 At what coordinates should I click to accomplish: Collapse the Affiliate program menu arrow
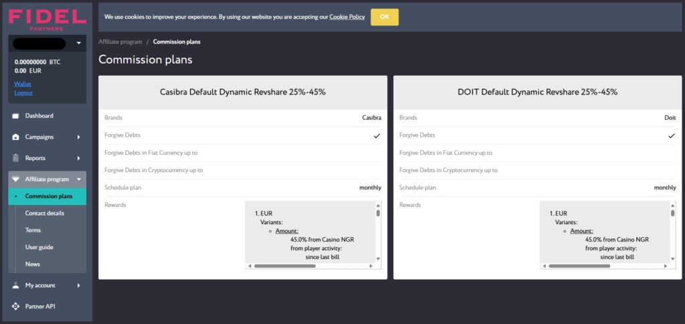click(x=79, y=179)
